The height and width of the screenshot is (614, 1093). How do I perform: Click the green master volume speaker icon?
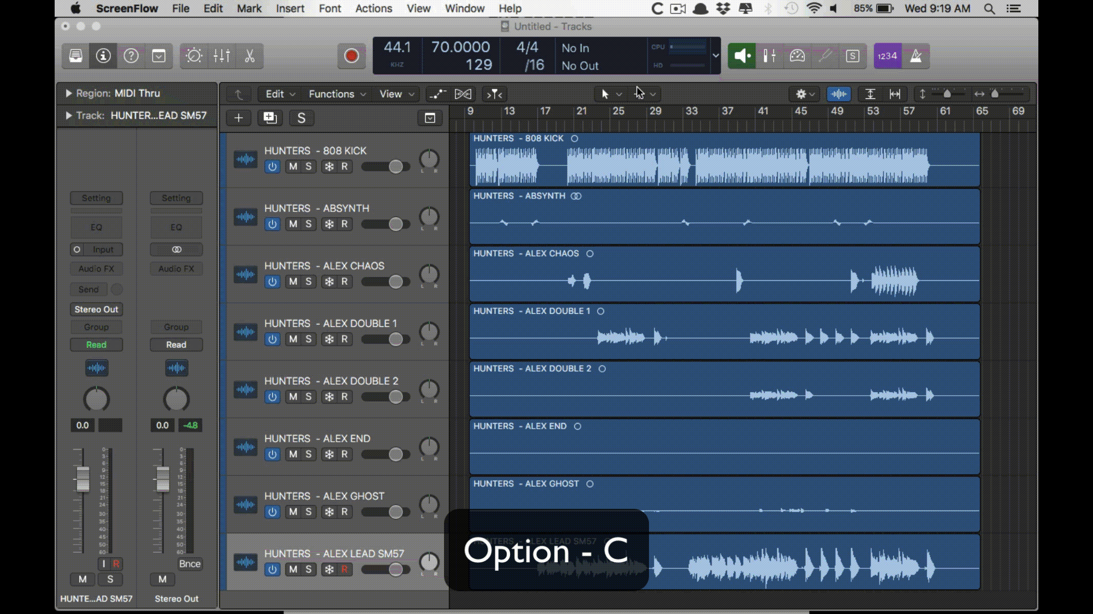tap(742, 56)
